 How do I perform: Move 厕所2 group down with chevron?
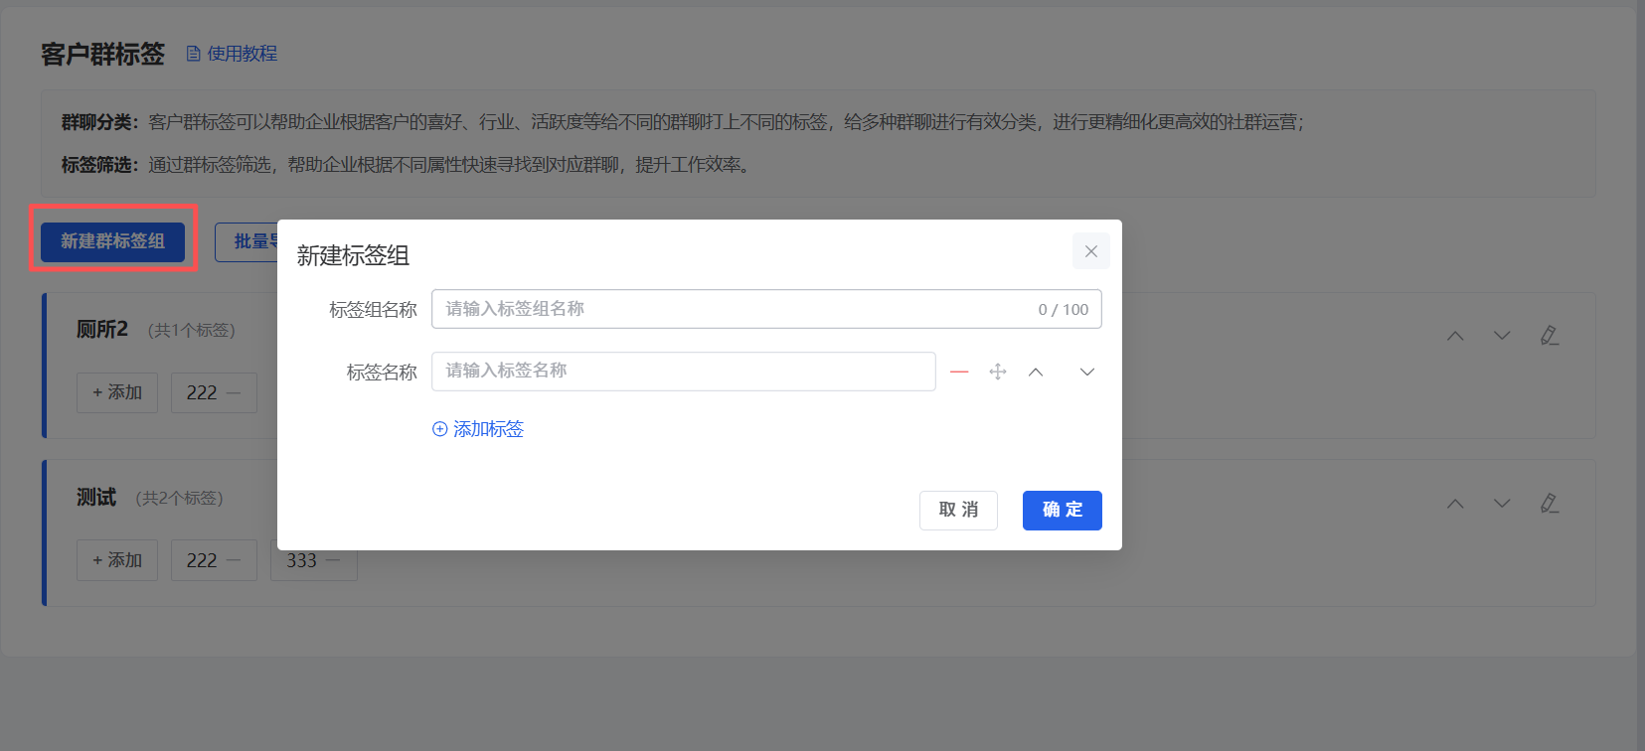tap(1502, 336)
